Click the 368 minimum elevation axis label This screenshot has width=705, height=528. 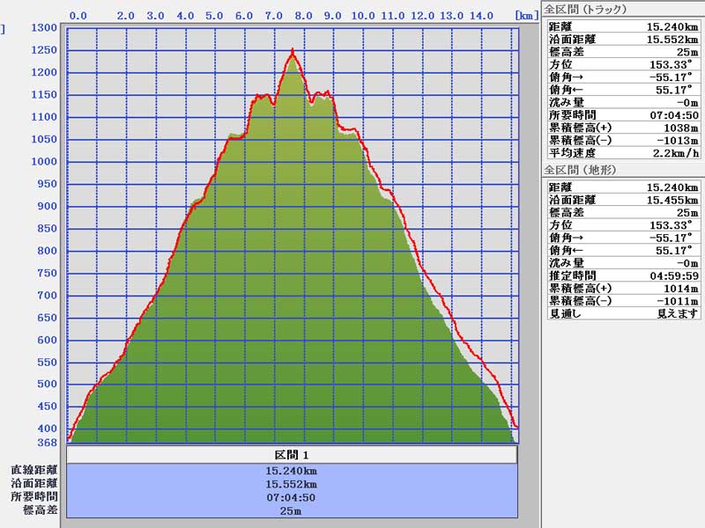tap(46, 443)
